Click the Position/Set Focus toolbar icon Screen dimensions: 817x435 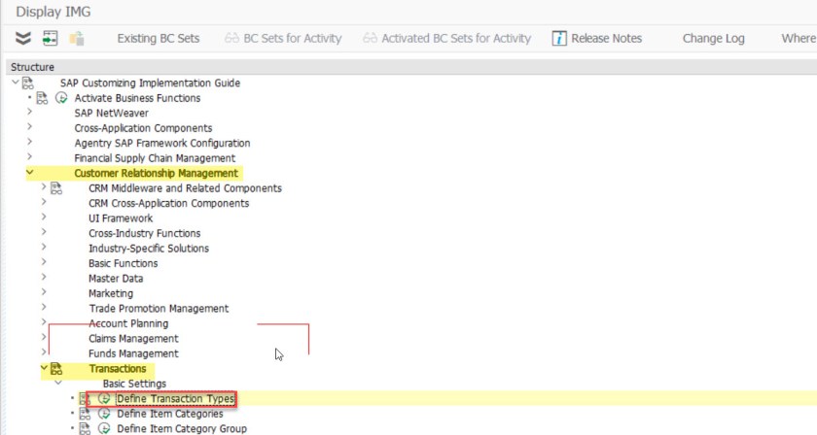pyautogui.click(x=50, y=38)
